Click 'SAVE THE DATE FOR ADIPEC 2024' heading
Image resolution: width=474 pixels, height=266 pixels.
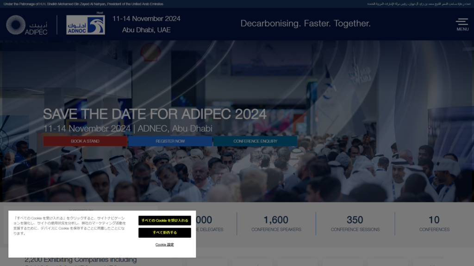point(155,114)
